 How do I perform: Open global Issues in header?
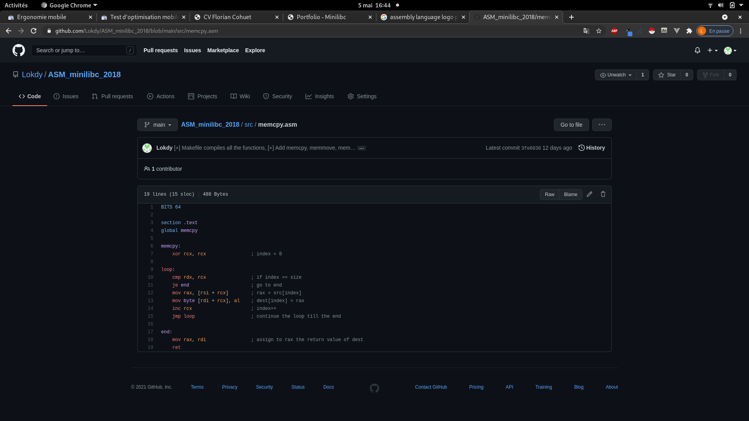(x=192, y=50)
